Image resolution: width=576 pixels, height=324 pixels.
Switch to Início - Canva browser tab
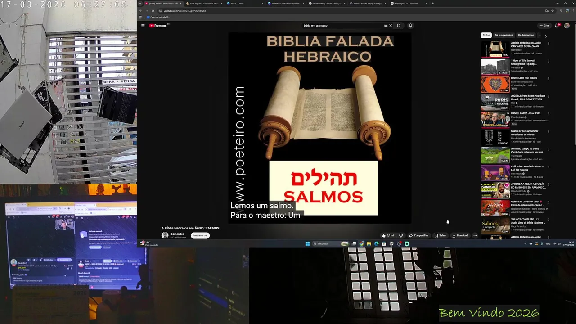coord(245,3)
